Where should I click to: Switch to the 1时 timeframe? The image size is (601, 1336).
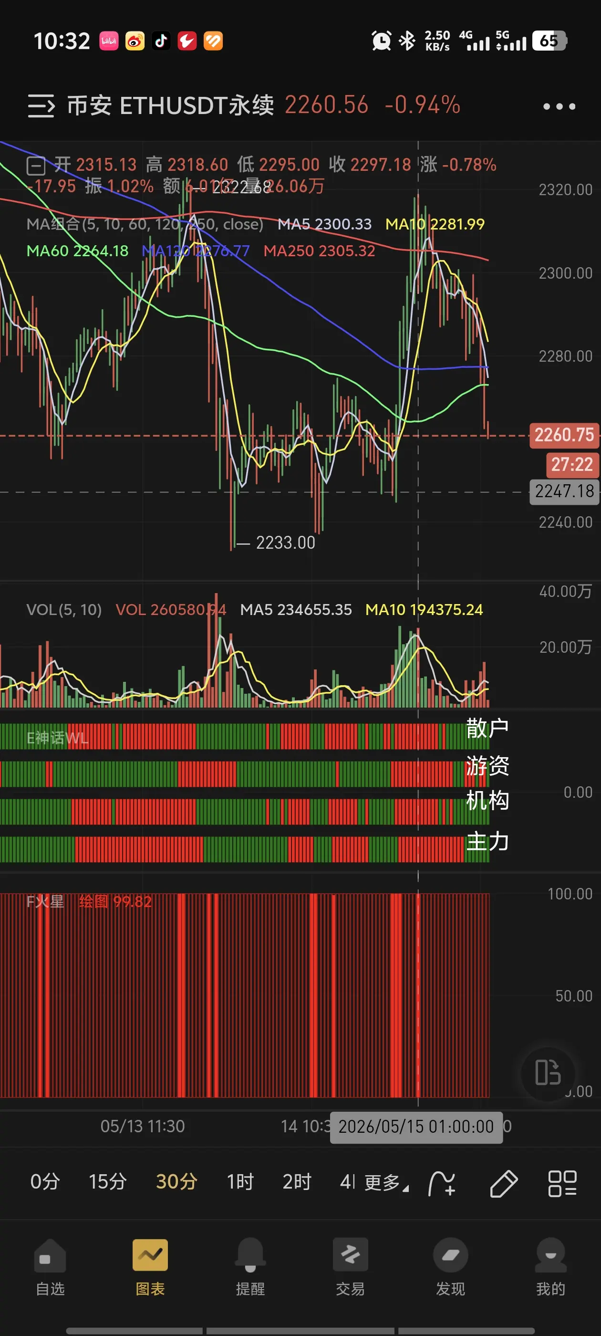click(240, 1182)
